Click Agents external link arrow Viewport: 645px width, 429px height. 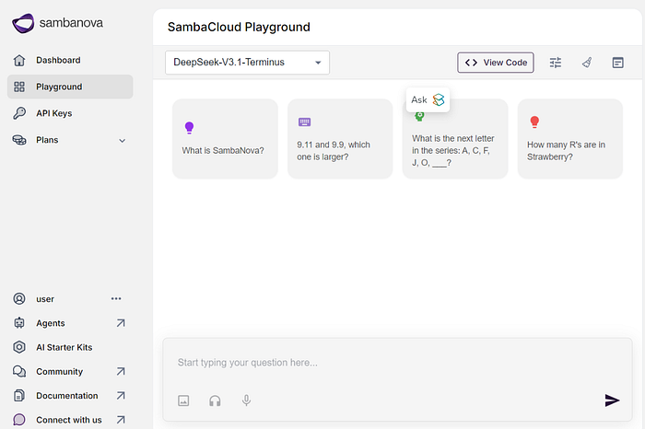[121, 323]
